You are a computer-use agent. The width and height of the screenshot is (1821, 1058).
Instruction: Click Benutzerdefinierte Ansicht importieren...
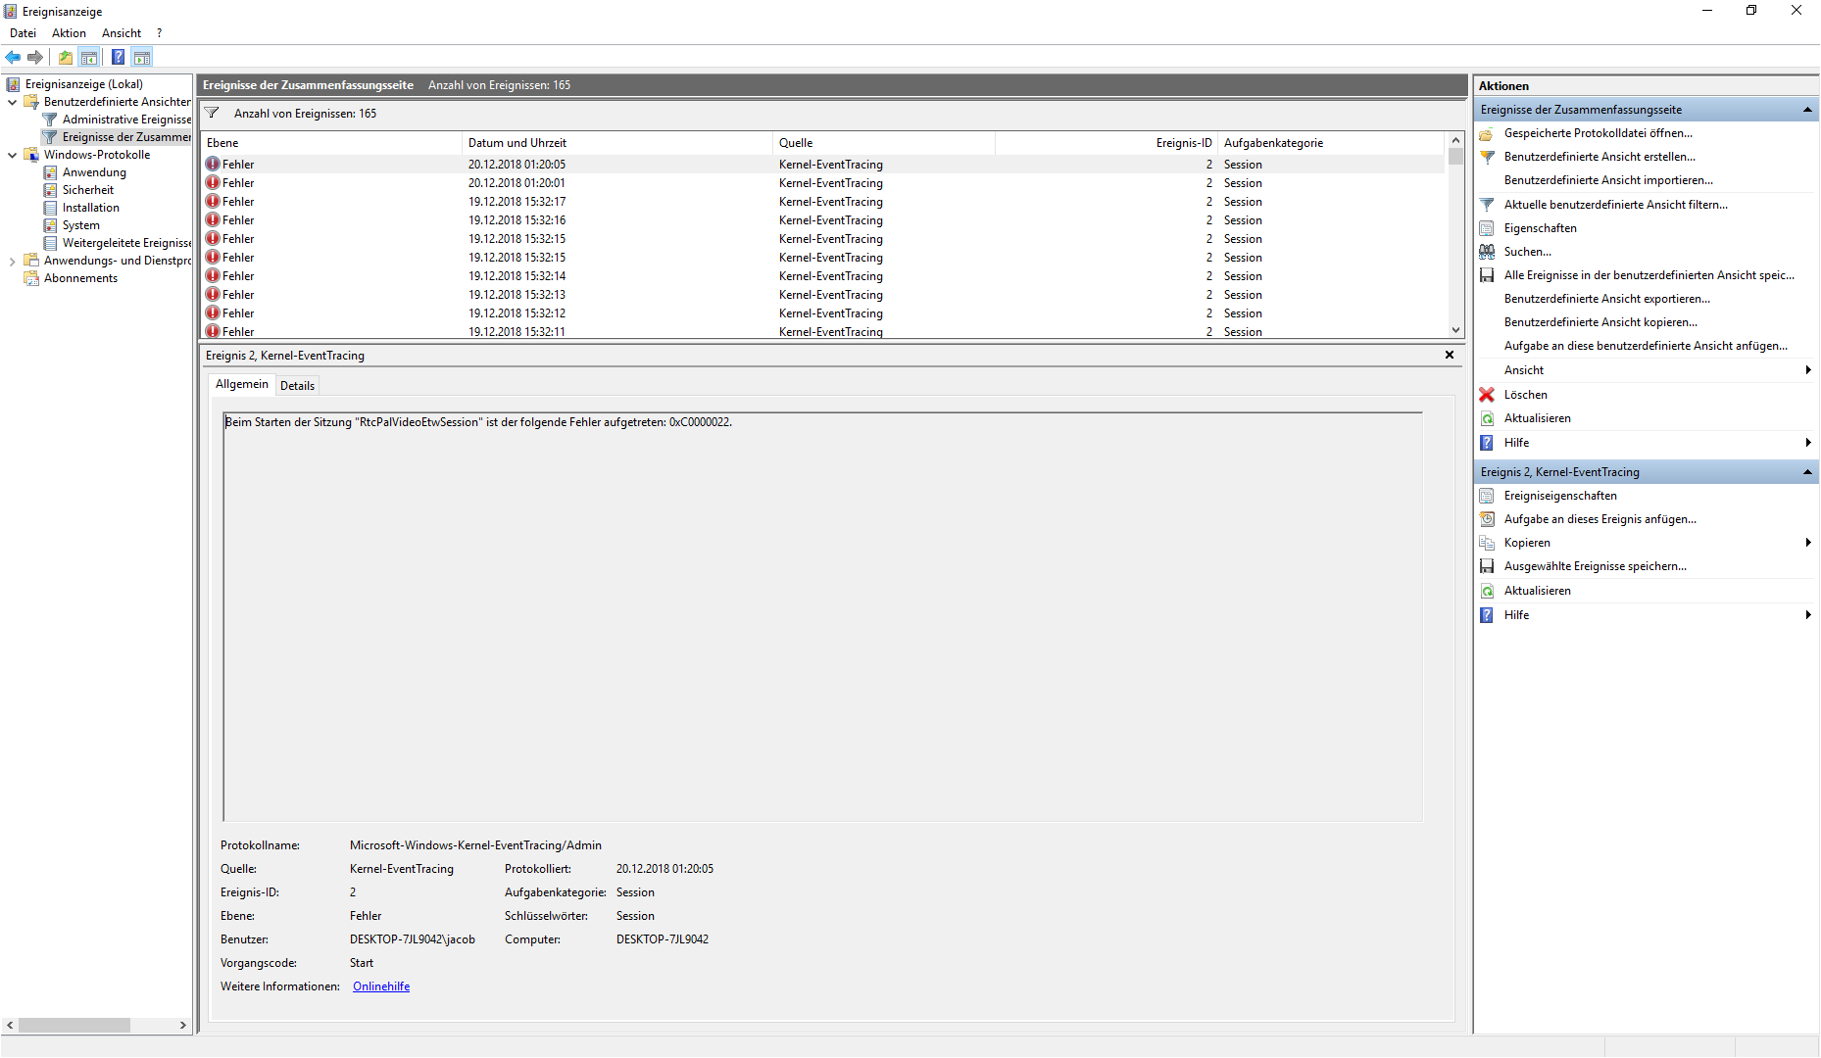(x=1608, y=180)
